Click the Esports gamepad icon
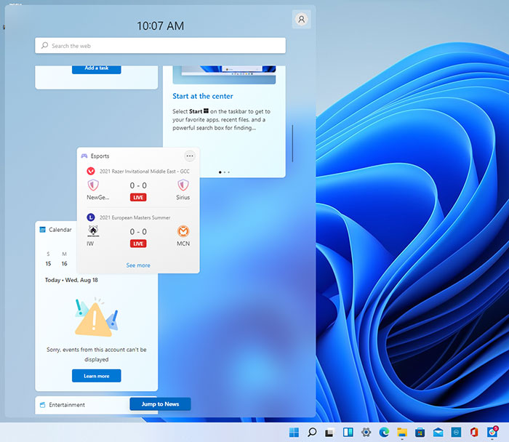The height and width of the screenshot is (442, 509). pyautogui.click(x=84, y=156)
